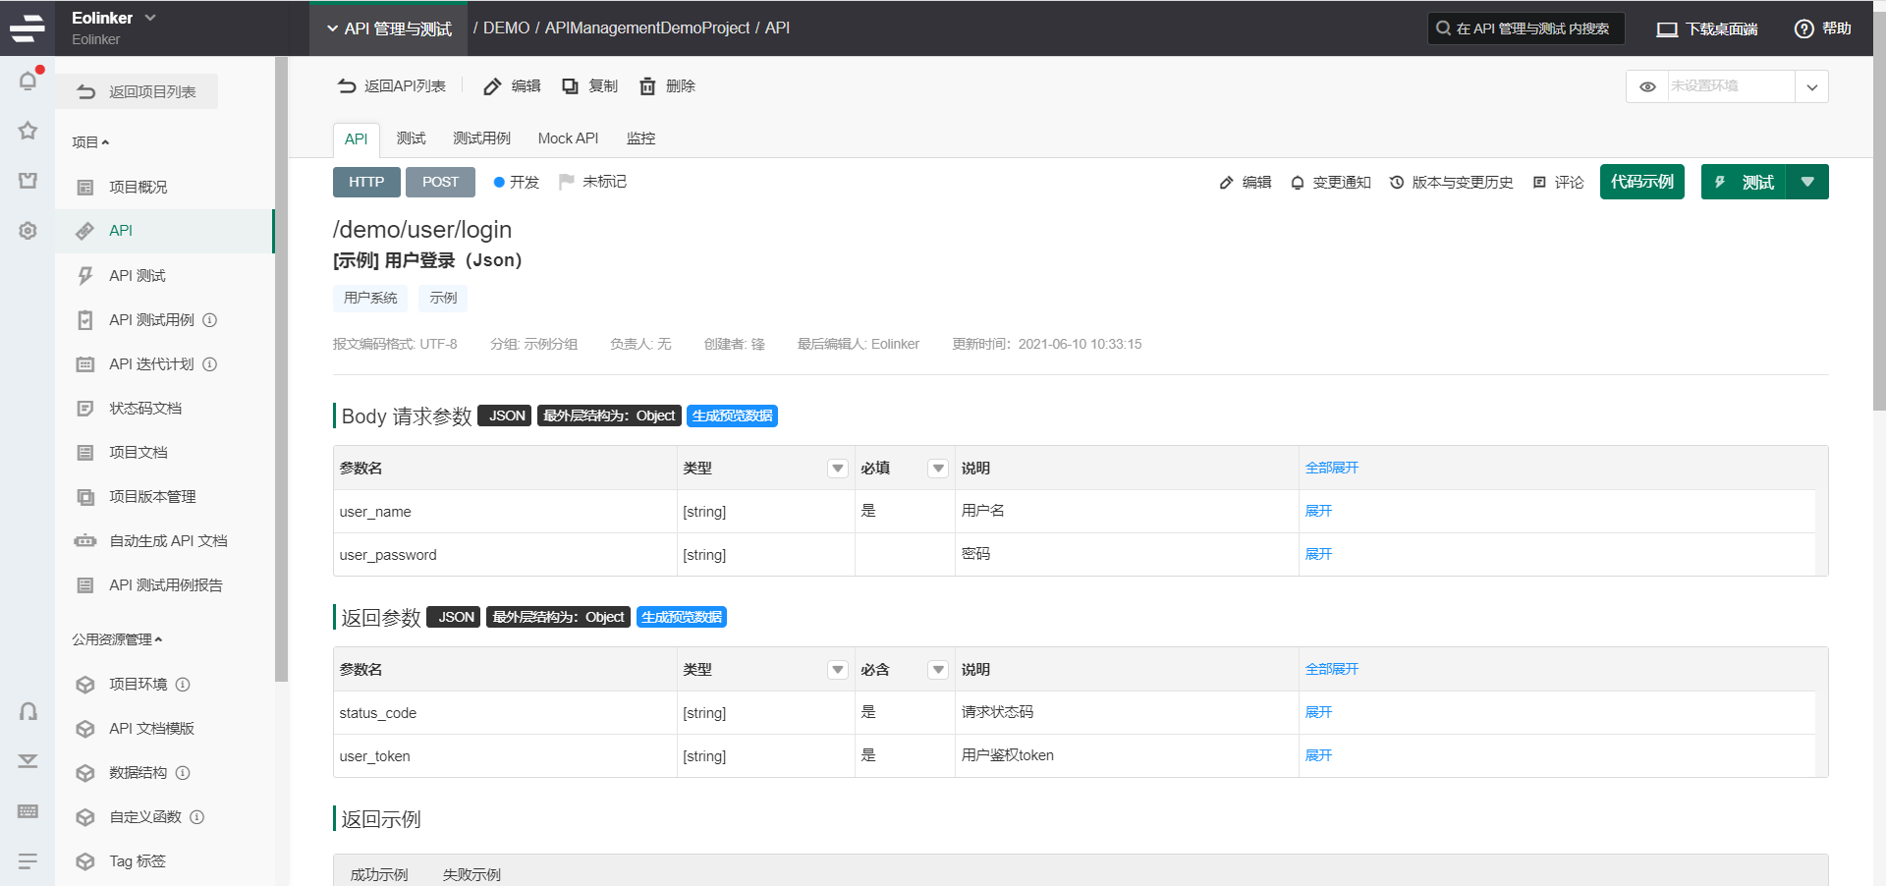1886x886 pixels.
Task: Toggle the environment eye preview icon
Action: click(x=1647, y=86)
